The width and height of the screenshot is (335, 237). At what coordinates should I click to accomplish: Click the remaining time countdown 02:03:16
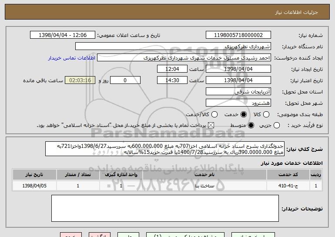click(80, 80)
